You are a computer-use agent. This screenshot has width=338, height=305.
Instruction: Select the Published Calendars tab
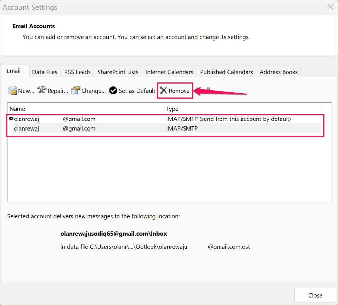click(226, 72)
